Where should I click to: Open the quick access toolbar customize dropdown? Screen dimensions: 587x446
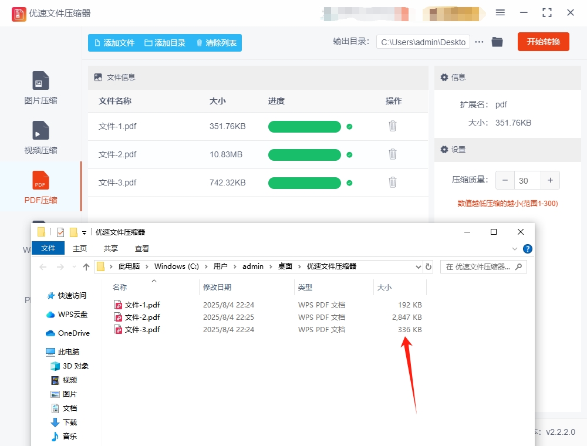(84, 233)
